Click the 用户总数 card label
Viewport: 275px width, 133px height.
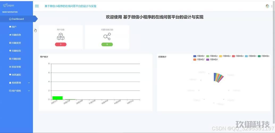[x=61, y=30]
